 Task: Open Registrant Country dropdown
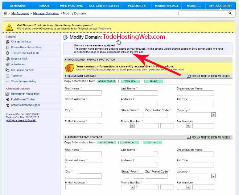[x=214, y=115]
